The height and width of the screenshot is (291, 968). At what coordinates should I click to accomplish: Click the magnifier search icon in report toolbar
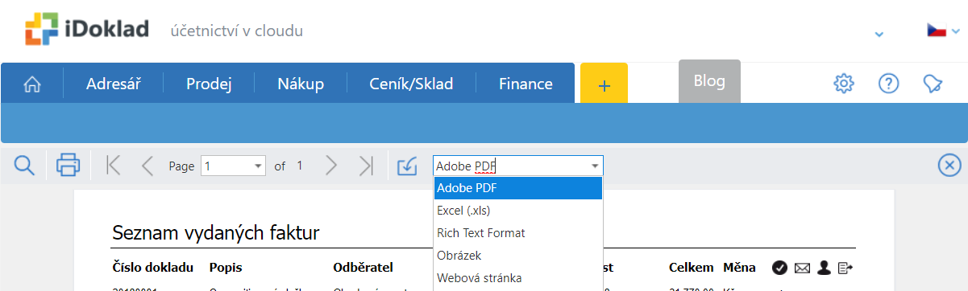tap(25, 166)
